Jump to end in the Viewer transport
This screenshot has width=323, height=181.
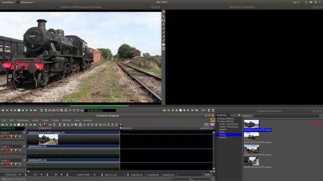(x=35, y=111)
